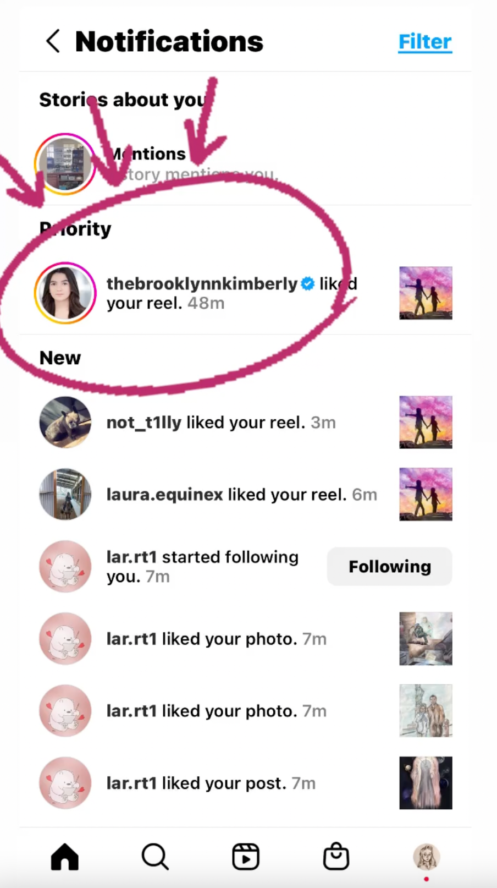
Task: Select not_t1lly username text
Action: 143,423
